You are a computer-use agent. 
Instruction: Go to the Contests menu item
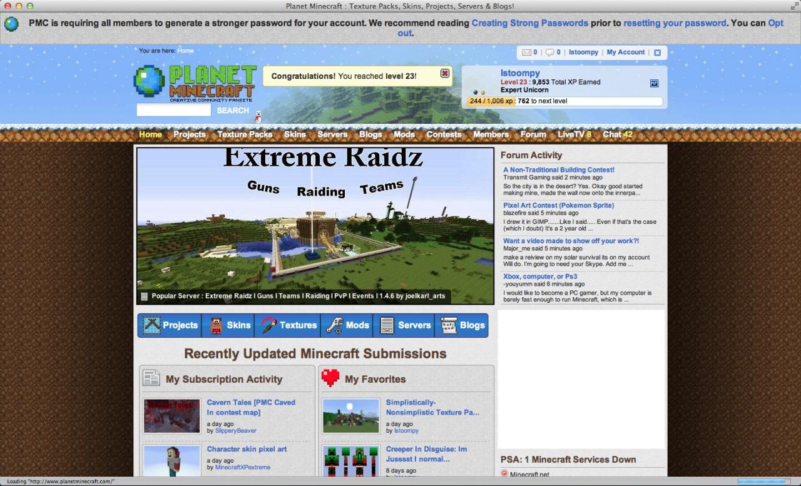pos(444,134)
